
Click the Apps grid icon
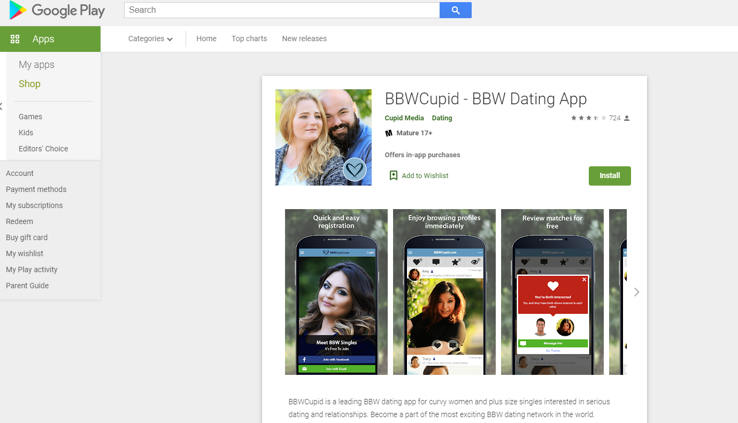[x=15, y=39]
